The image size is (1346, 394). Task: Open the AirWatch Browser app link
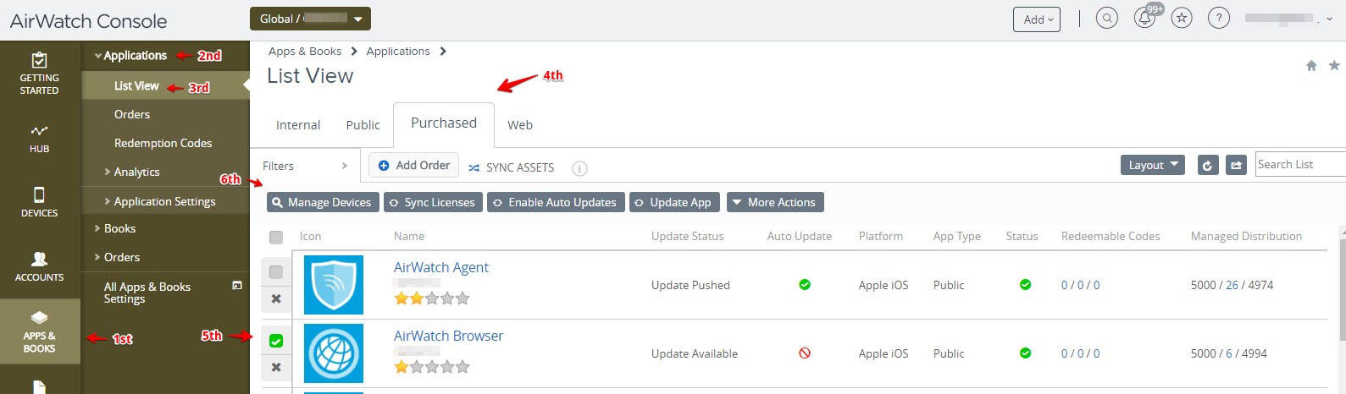pos(448,336)
